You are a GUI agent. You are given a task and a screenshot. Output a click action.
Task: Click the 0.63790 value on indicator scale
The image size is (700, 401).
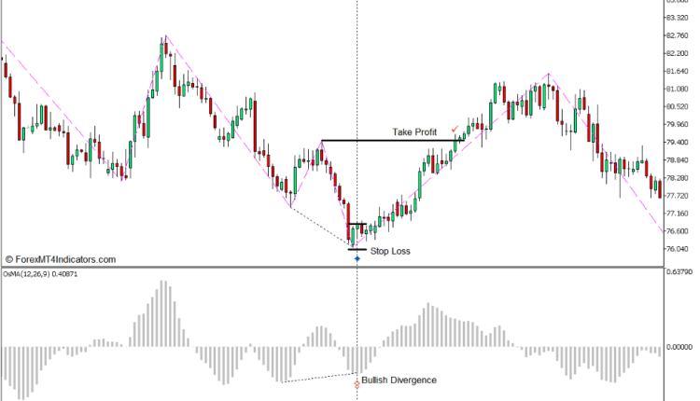[x=679, y=272]
